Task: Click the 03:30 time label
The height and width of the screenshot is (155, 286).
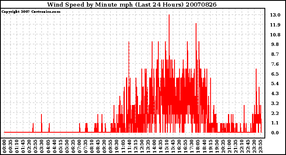Action: (x=42, y=147)
